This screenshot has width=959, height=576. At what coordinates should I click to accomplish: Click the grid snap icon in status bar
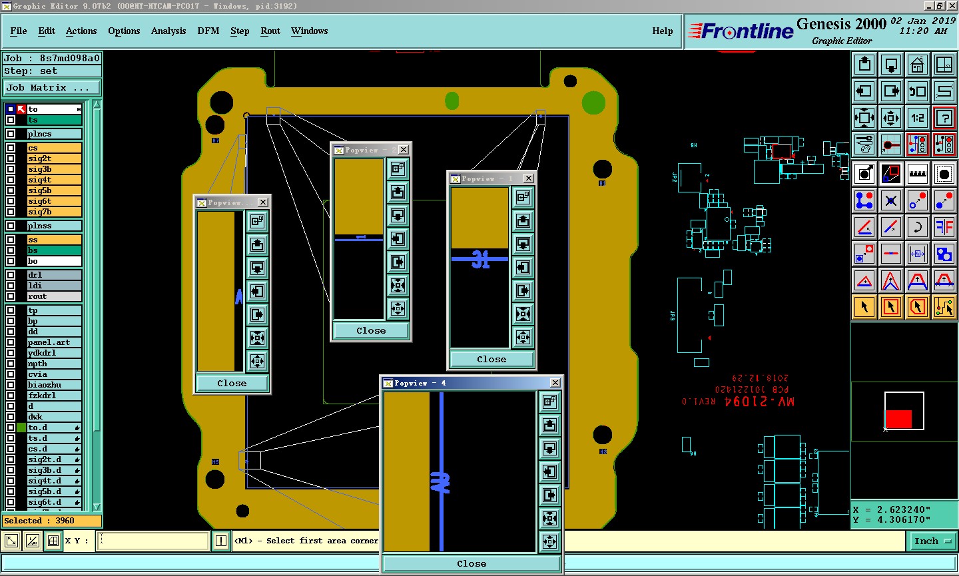[x=53, y=541]
